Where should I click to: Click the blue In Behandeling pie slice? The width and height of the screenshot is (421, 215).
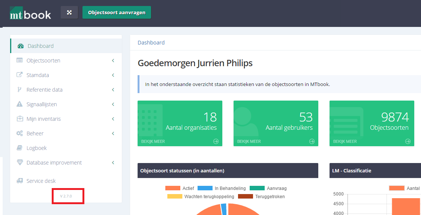(224, 209)
